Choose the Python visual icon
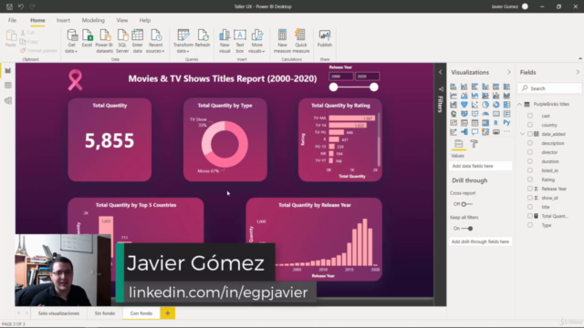Image resolution: width=584 pixels, height=328 pixels. click(x=506, y=123)
